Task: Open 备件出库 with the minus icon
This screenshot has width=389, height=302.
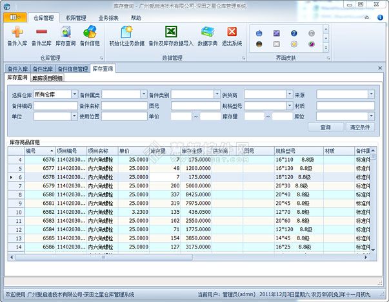Action: pyautogui.click(x=41, y=36)
